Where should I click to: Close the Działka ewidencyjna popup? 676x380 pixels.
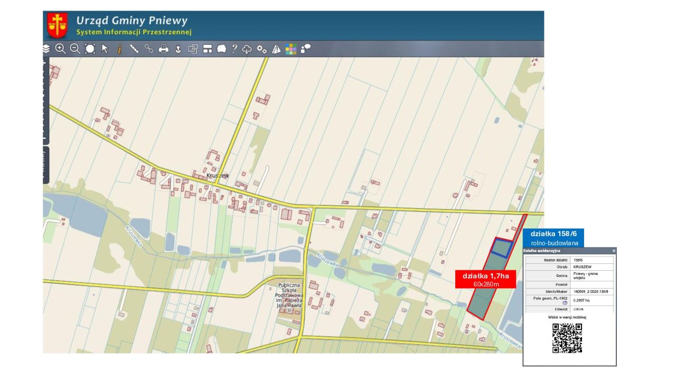click(614, 251)
